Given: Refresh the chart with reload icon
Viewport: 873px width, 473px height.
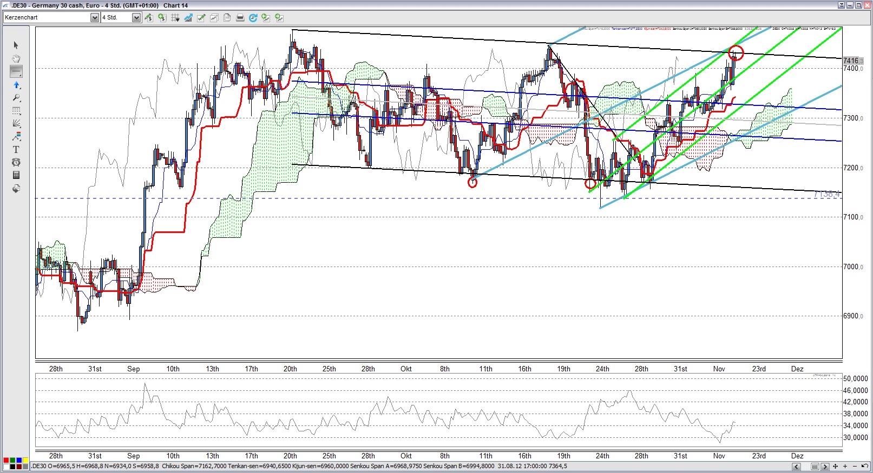Looking at the screenshot, I should tap(253, 18).
